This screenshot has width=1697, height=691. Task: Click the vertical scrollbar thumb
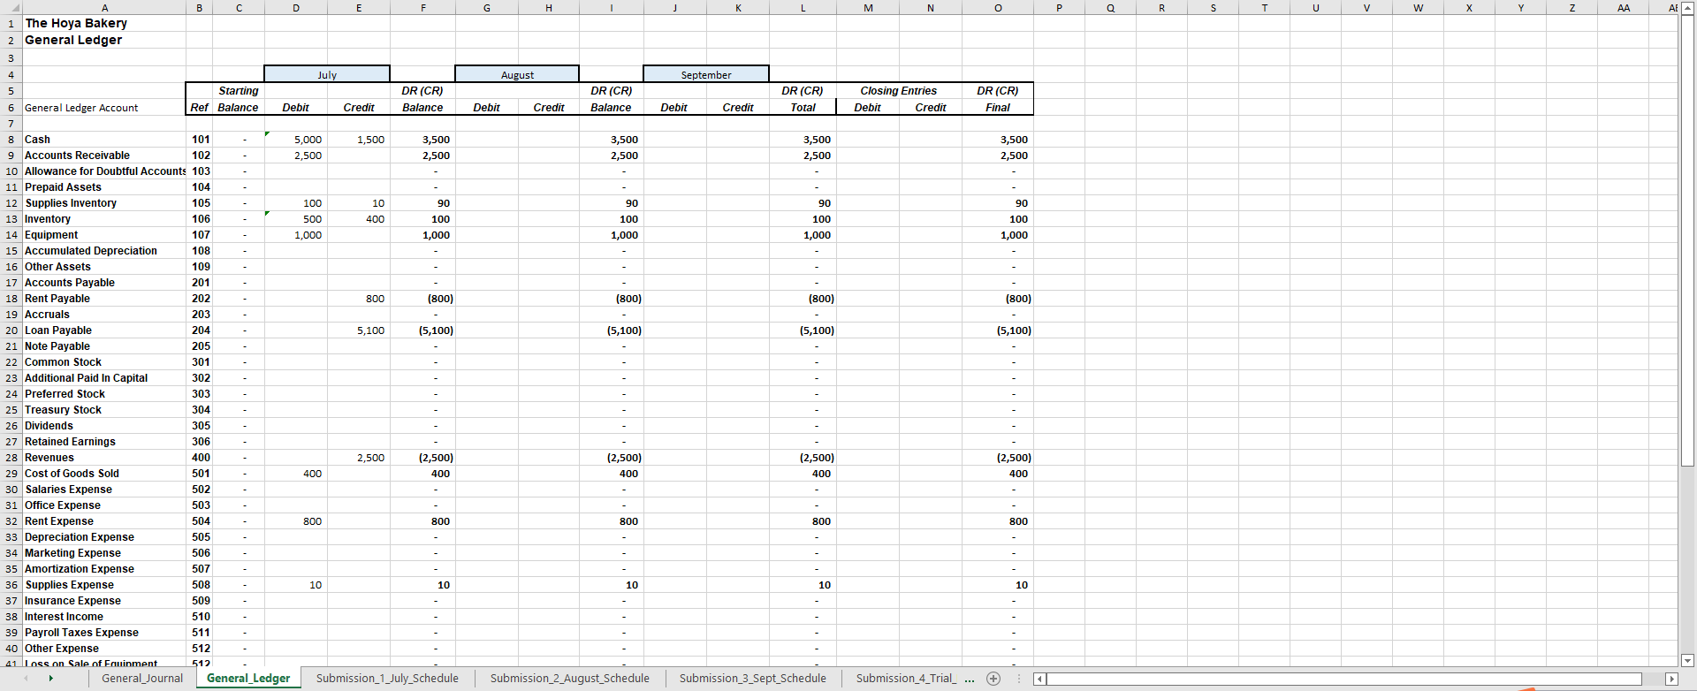(1686, 240)
